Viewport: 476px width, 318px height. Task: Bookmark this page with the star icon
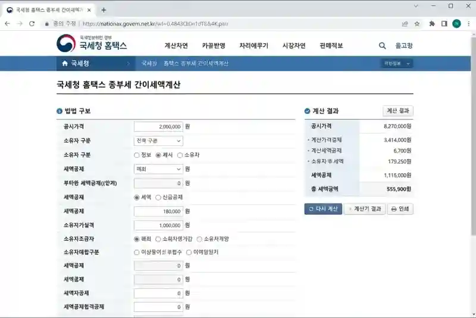[417, 24]
